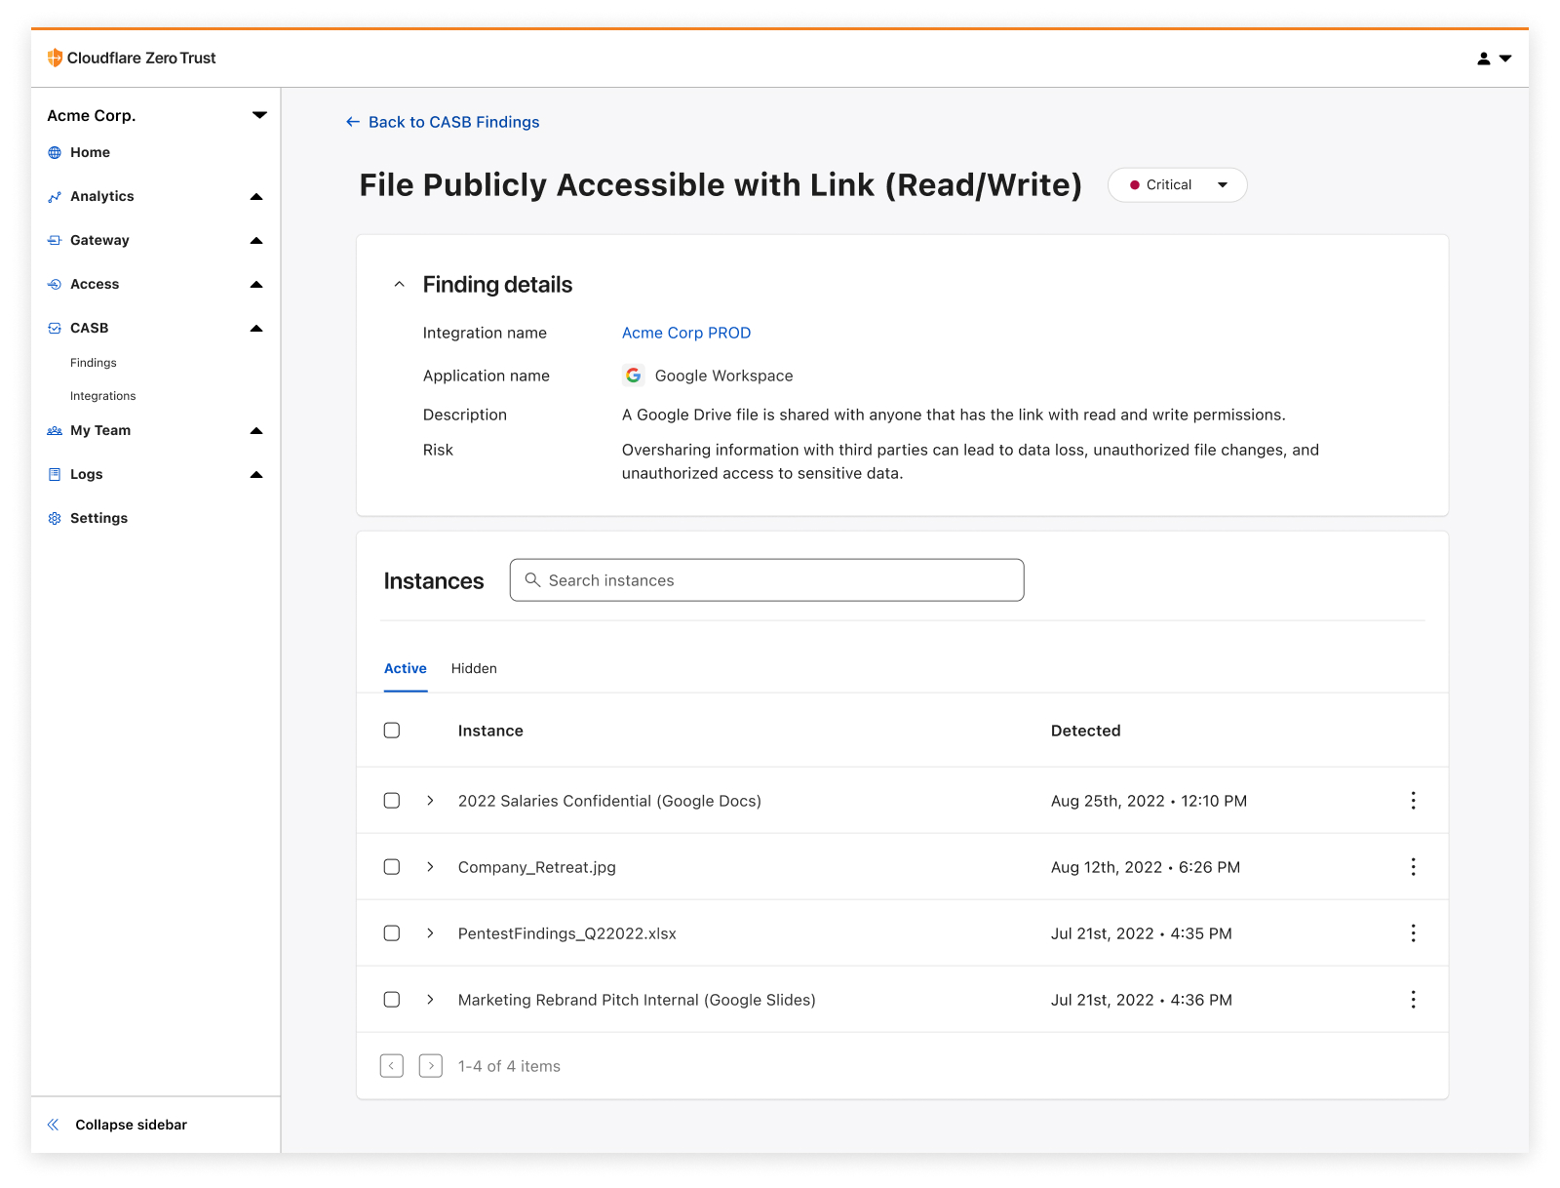Expand the Company_Retreat.jpg instance row
Viewport: 1560px width, 1188px height.
[430, 867]
